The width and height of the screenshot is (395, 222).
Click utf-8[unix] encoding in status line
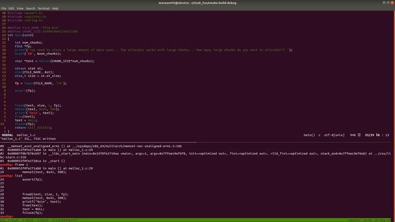[x=334, y=135]
